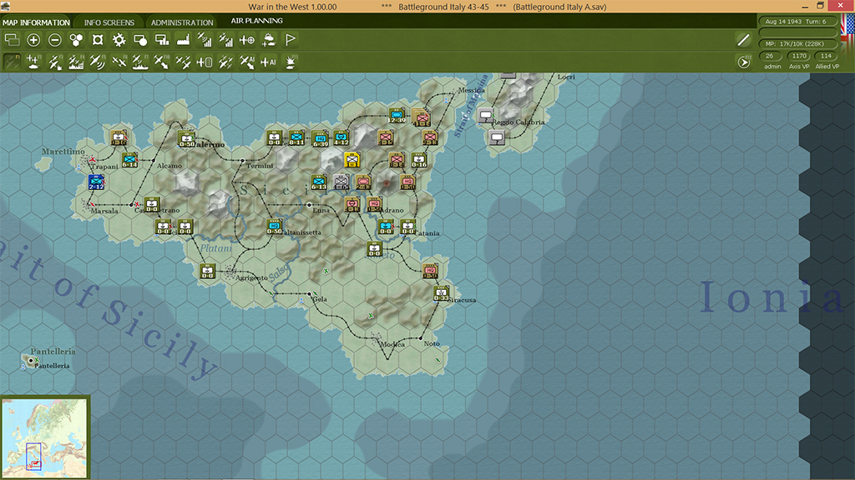855x480 pixels.
Task: Toggle the F1 mode button
Action: [12, 62]
